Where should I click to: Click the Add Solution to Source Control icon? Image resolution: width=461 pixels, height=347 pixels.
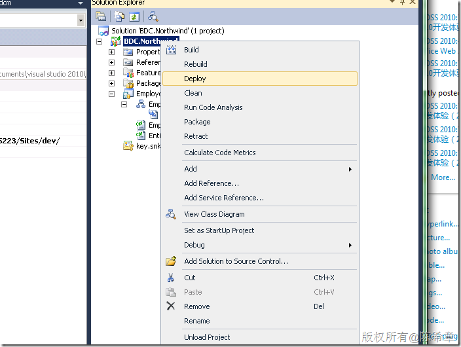click(171, 261)
